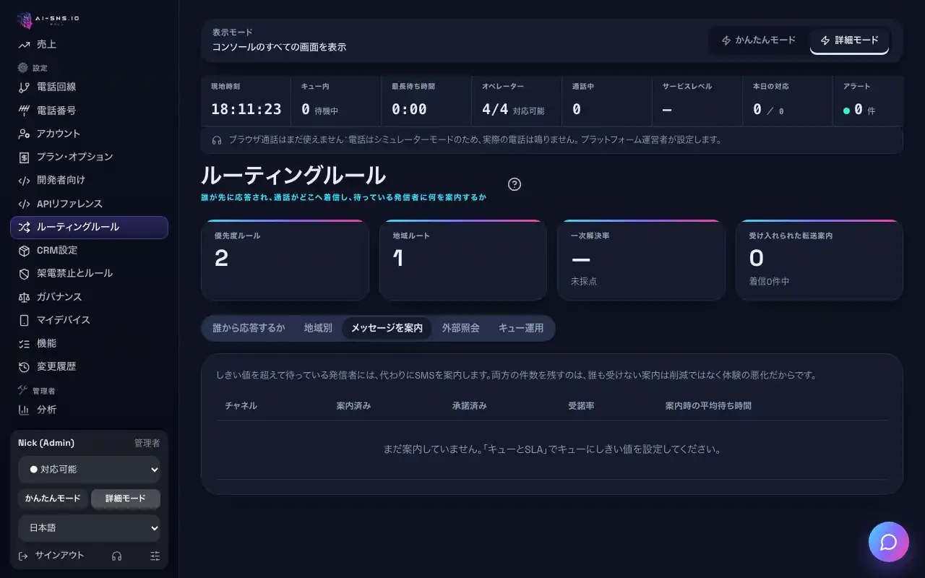This screenshot has height=578, width=925.
Task: Click the 開発者向け code icon
Action: pyautogui.click(x=25, y=181)
